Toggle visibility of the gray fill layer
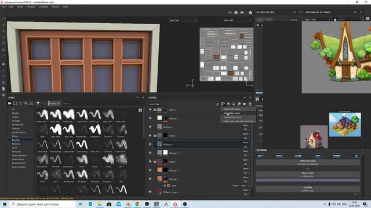Viewport: 371px width, 208px height. pos(150,127)
